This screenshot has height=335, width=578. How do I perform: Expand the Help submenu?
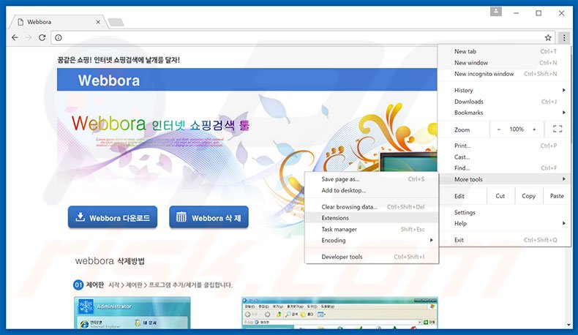pos(505,223)
